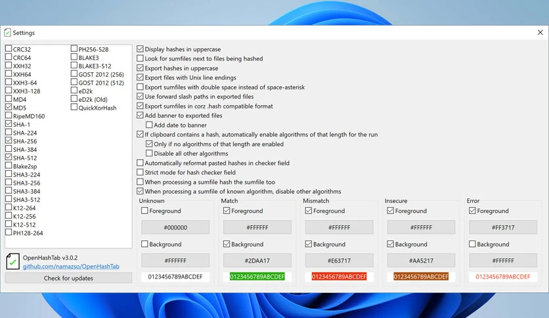The height and width of the screenshot is (318, 549).
Task: Enable the Blake2sp algorithm
Action: point(9,166)
